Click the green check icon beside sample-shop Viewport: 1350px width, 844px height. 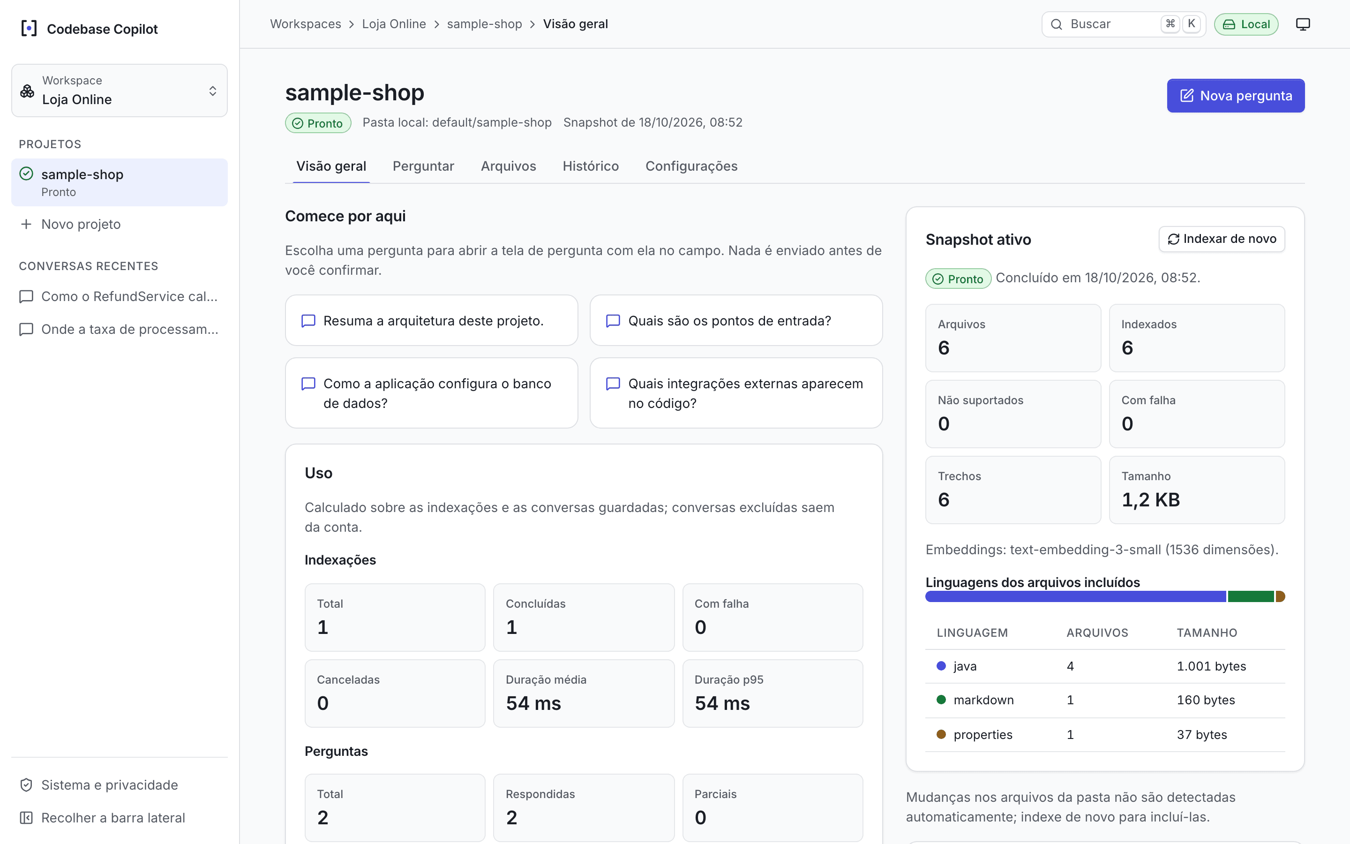26,173
